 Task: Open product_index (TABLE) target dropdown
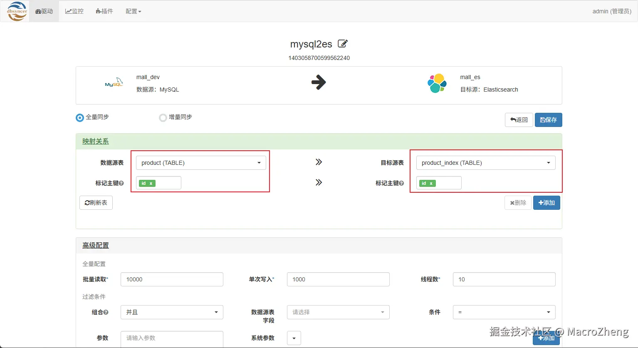[x=486, y=163]
